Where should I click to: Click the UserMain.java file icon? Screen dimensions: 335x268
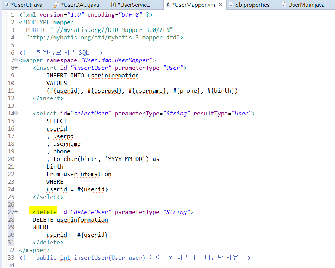click(x=284, y=5)
